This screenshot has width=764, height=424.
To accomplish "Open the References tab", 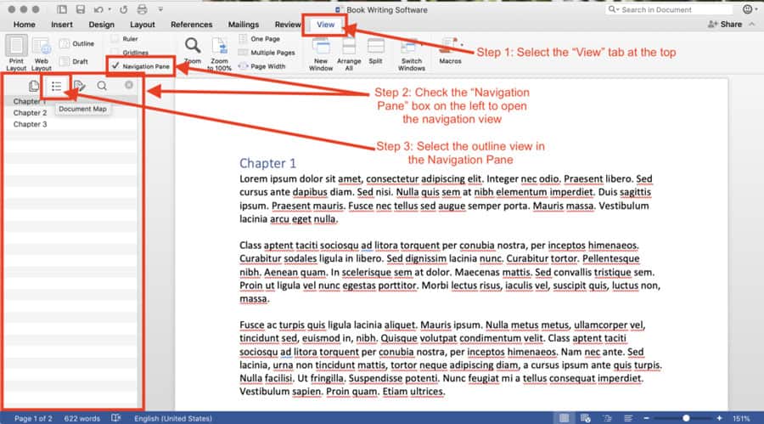I will (191, 25).
